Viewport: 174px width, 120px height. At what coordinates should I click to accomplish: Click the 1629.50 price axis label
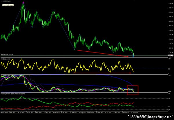[171, 21]
